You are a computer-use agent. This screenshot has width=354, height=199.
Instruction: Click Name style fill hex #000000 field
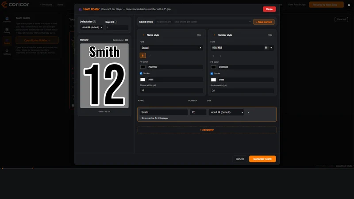click(175, 67)
